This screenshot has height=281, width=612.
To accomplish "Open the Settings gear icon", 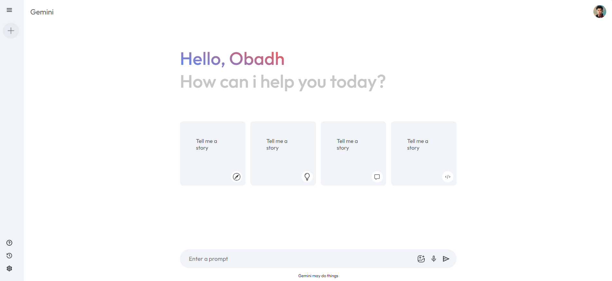I will 9,268.
